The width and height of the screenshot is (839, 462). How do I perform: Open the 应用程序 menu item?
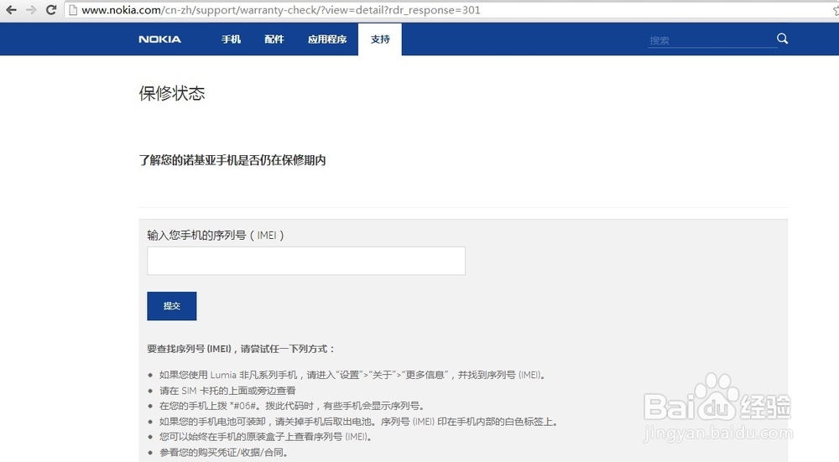click(327, 39)
